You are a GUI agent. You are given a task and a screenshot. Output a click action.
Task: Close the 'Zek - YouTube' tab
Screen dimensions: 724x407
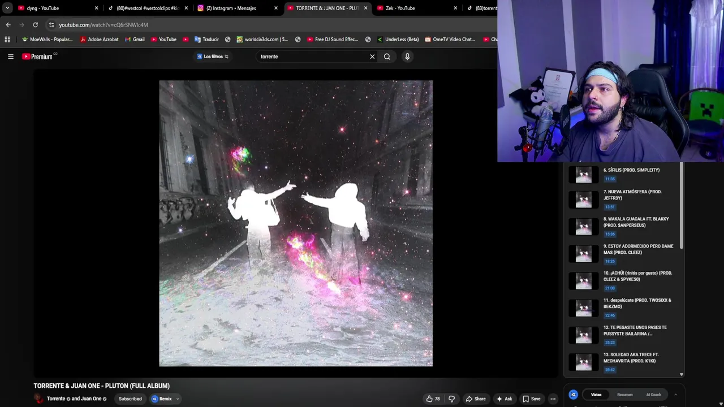pyautogui.click(x=455, y=8)
